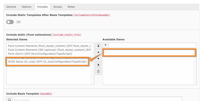Move selected item to bottom icon

pos(98,65)
